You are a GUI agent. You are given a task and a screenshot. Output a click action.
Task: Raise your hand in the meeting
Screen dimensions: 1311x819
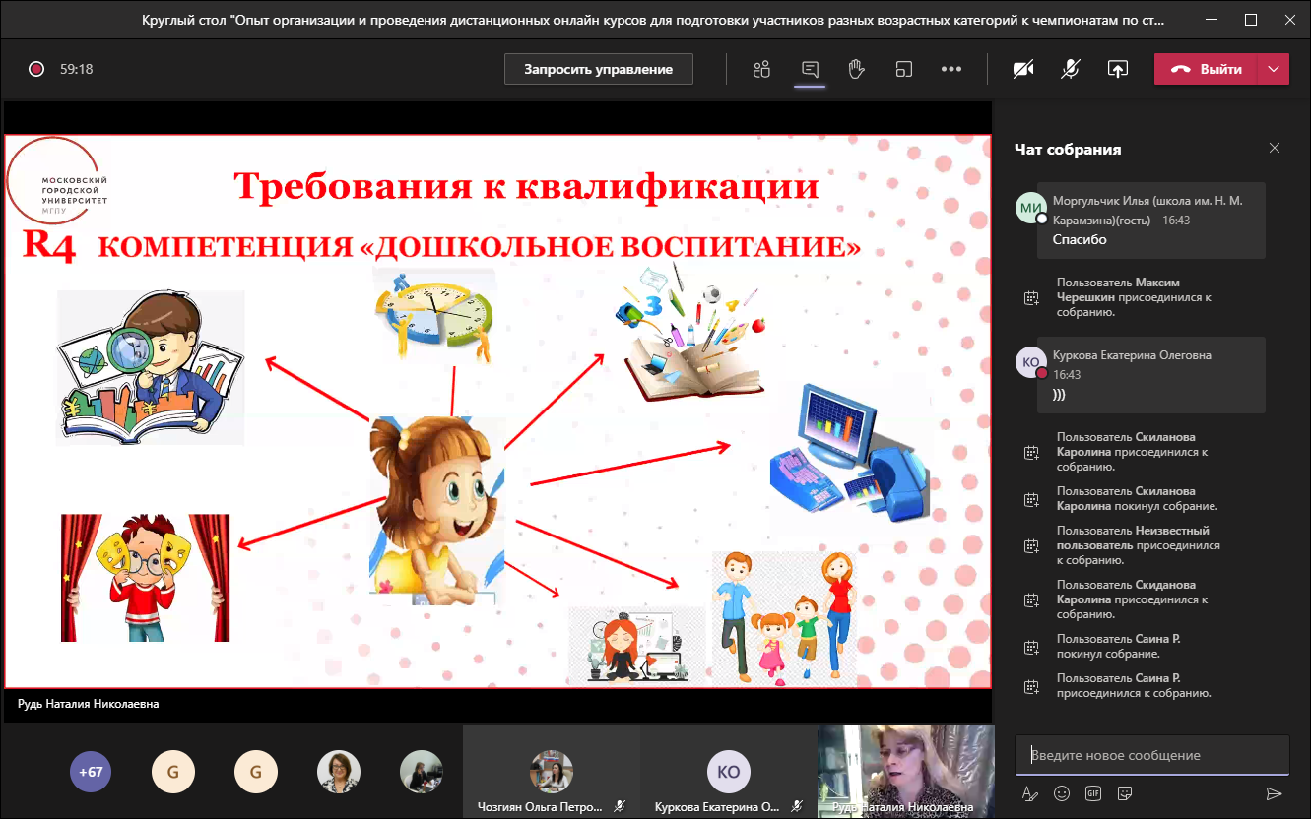tap(856, 69)
